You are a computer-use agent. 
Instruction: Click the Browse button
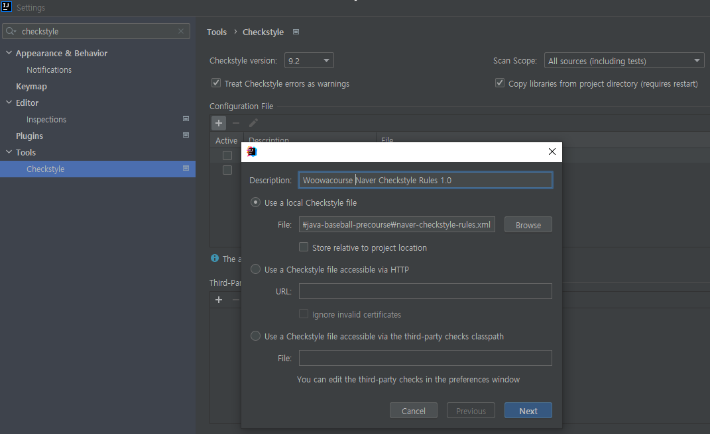(528, 225)
